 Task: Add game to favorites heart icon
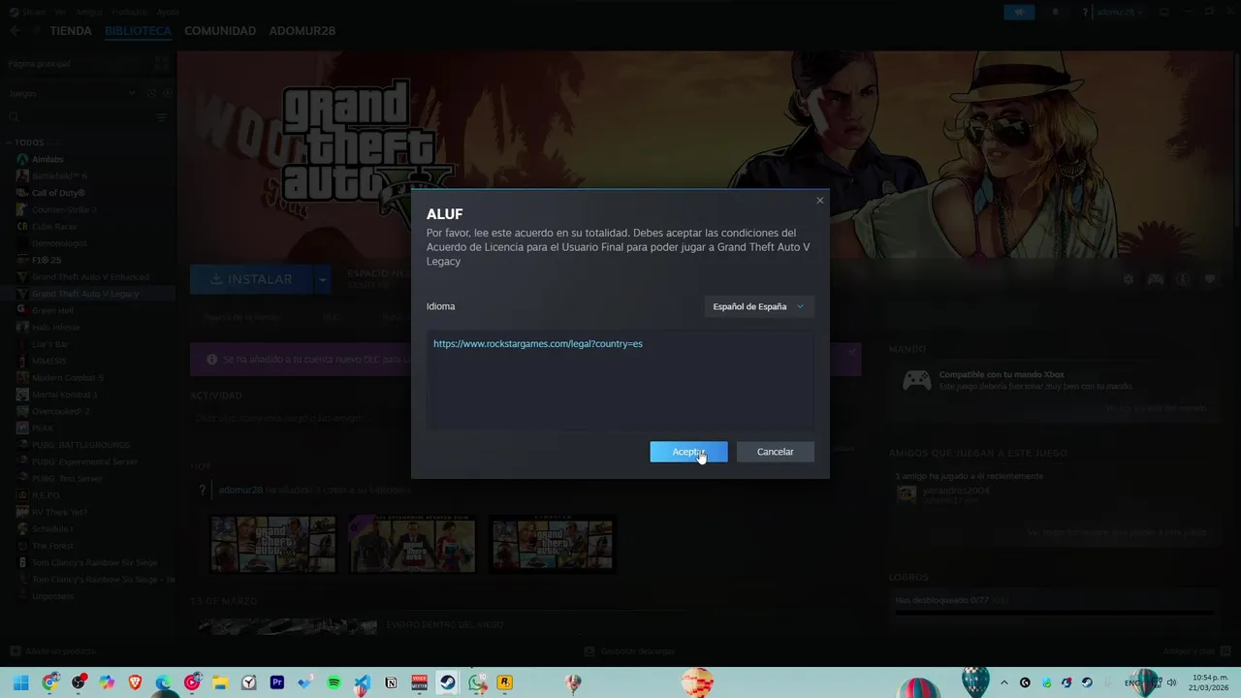pyautogui.click(x=1210, y=279)
